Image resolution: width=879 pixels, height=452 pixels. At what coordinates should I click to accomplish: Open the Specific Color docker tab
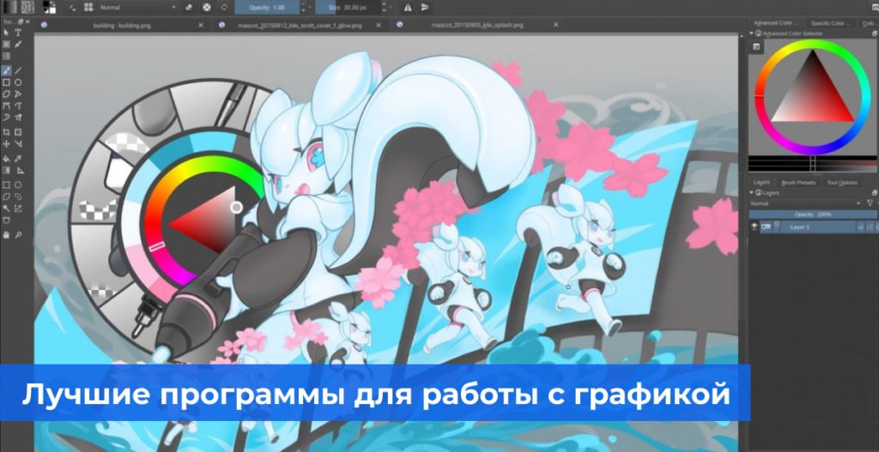pos(831,23)
